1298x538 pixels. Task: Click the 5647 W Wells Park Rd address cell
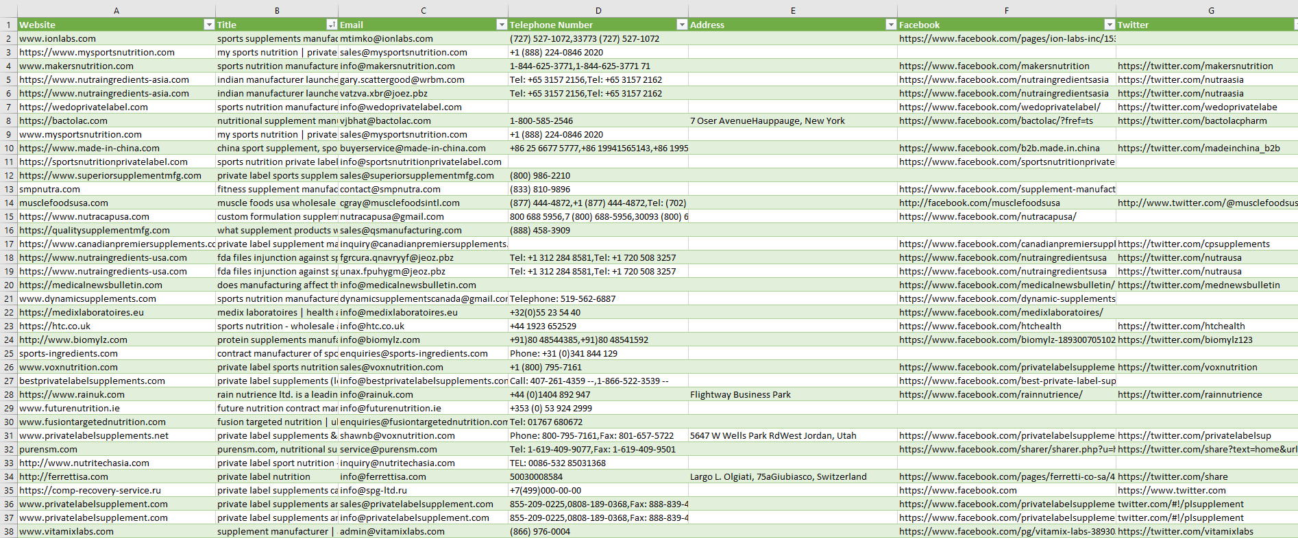[x=793, y=435]
